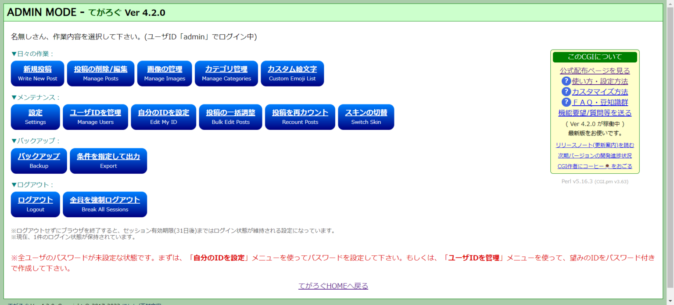Open 投稿の一括調整 Bulk Edit Posts

point(230,117)
